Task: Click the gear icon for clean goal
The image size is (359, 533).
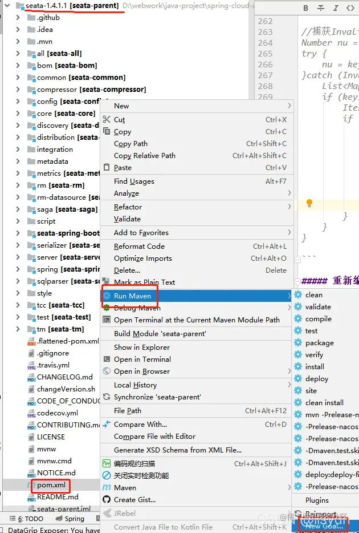Action: coord(298,294)
